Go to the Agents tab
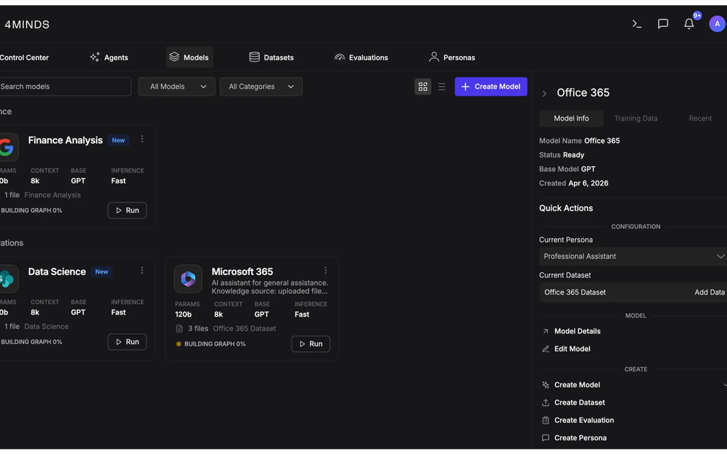Image resolution: width=727 pixels, height=454 pixels. [110, 57]
